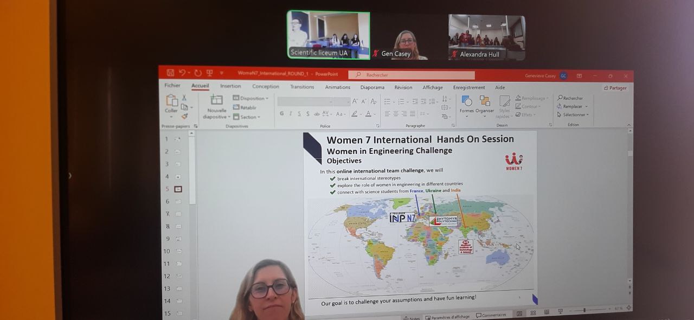
Task: Click the Rechercher search box in title bar
Action: coord(412,75)
